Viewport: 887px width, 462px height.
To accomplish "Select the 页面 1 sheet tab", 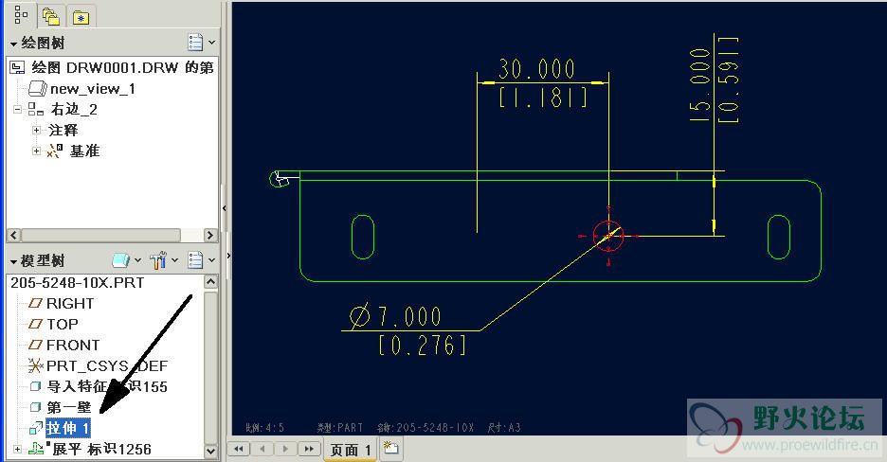I will pos(351,450).
